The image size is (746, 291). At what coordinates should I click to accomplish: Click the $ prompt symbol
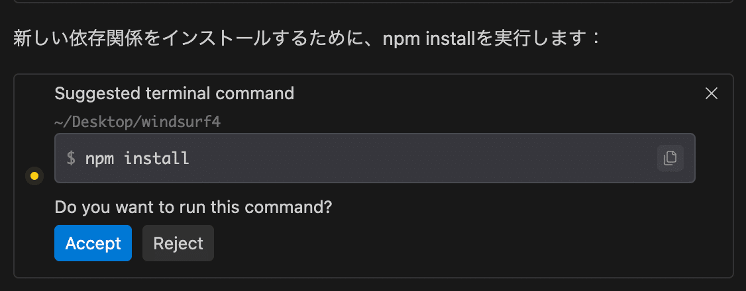(x=71, y=159)
